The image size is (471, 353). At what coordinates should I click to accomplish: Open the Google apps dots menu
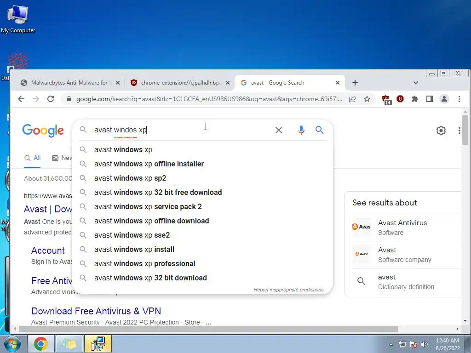[x=460, y=130]
